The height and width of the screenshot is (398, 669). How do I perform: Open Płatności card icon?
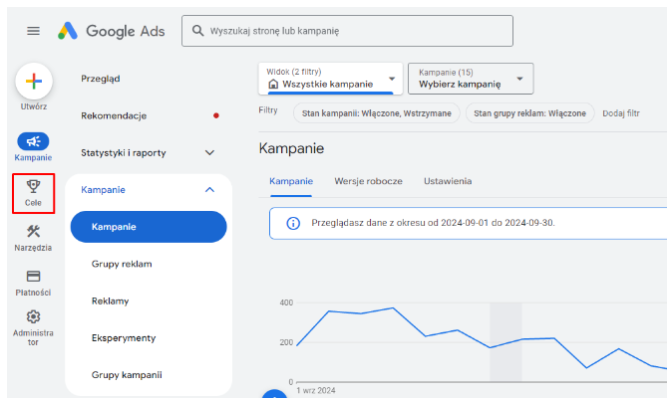coord(33,277)
